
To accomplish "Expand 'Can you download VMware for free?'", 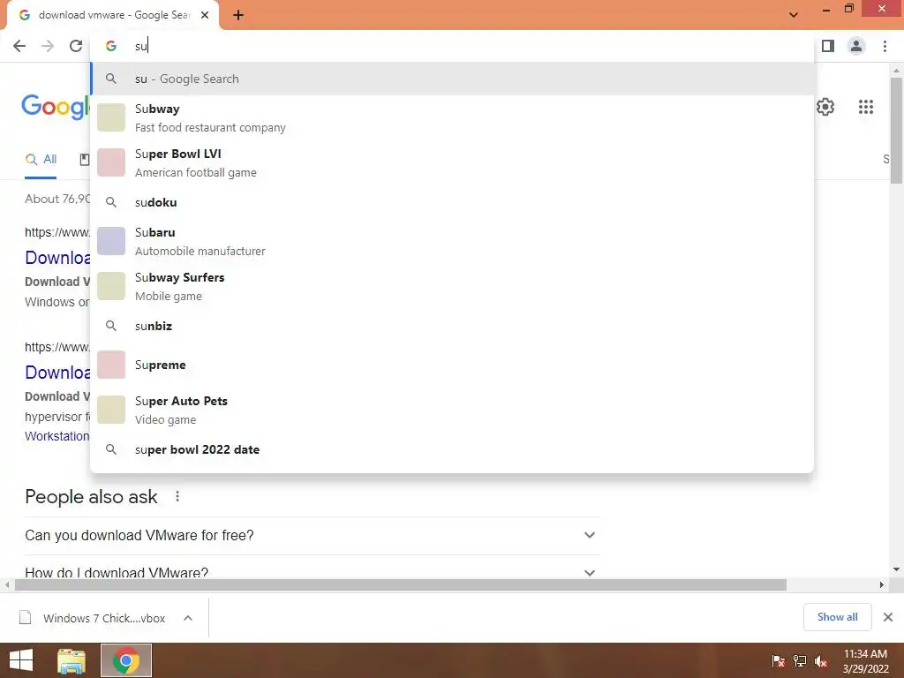I will (x=312, y=535).
